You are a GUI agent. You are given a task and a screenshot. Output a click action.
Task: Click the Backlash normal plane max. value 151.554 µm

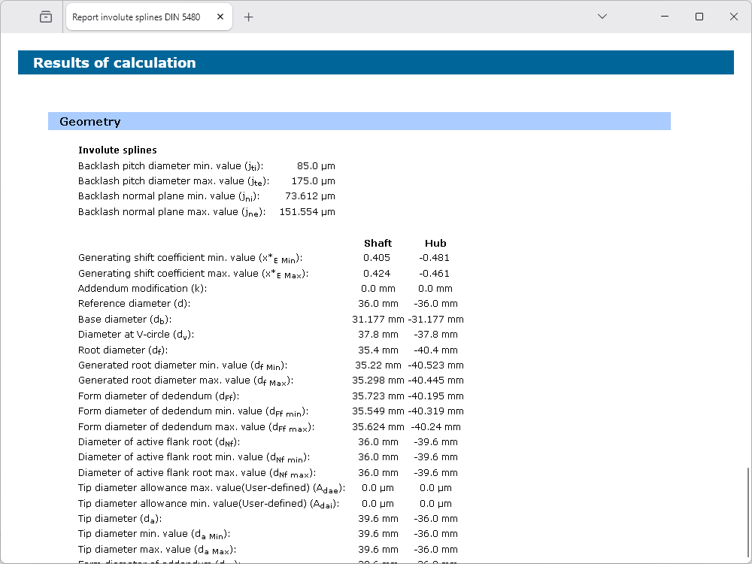[307, 212]
